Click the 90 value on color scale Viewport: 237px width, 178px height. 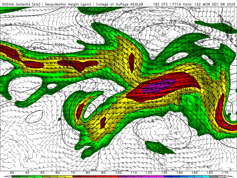[103, 173]
